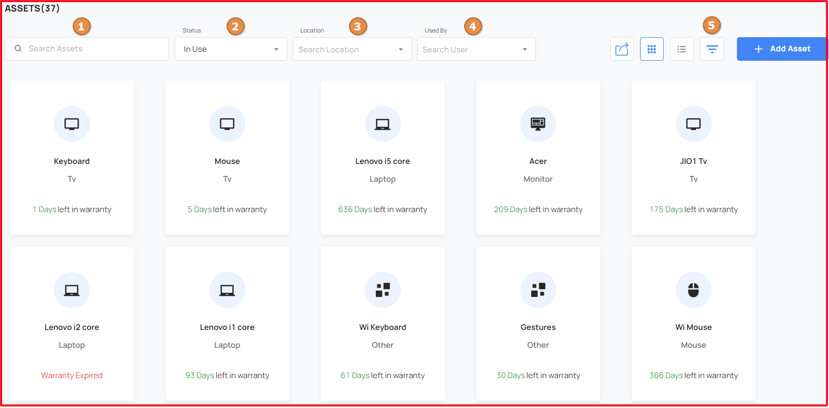Click the ASSETS(37) heading
Image resolution: width=829 pixels, height=408 pixels.
(x=32, y=8)
